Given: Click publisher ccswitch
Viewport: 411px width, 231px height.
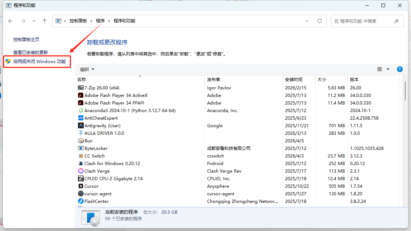Looking at the screenshot, I should coord(215,156).
